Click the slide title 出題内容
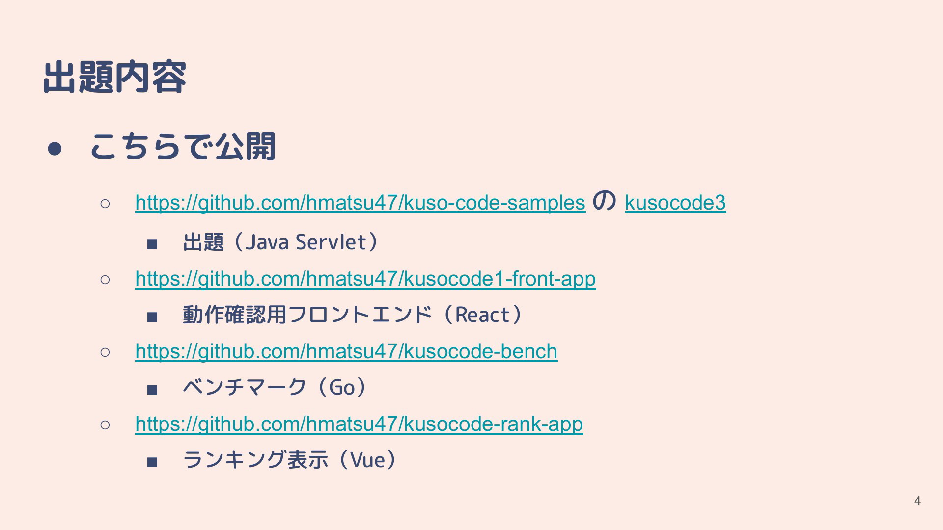The height and width of the screenshot is (530, 943). (x=115, y=77)
